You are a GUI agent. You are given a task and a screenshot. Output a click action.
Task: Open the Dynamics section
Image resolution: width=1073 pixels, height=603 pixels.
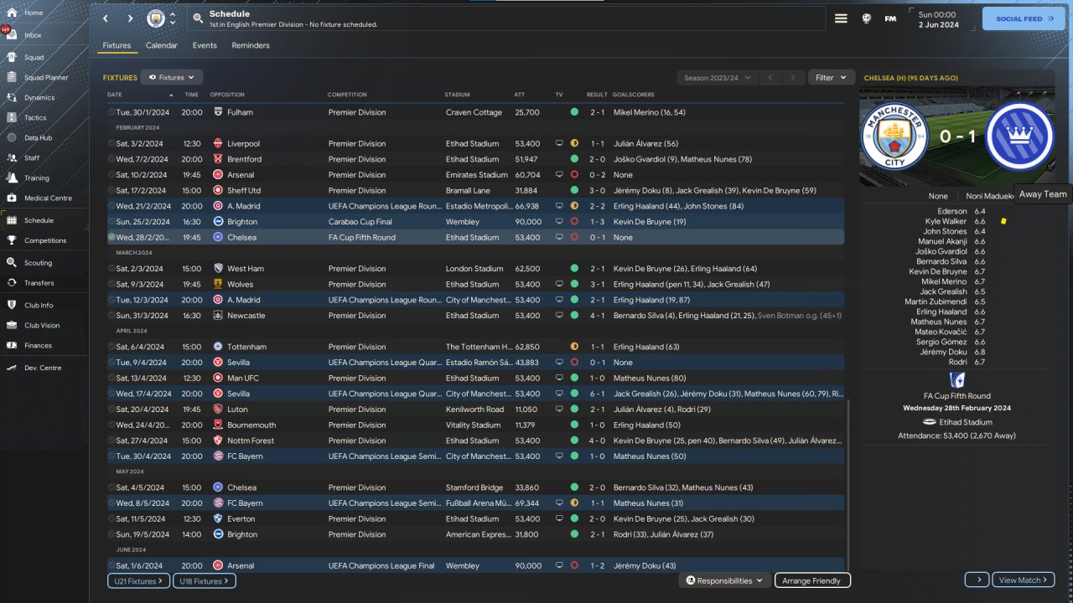click(x=39, y=98)
